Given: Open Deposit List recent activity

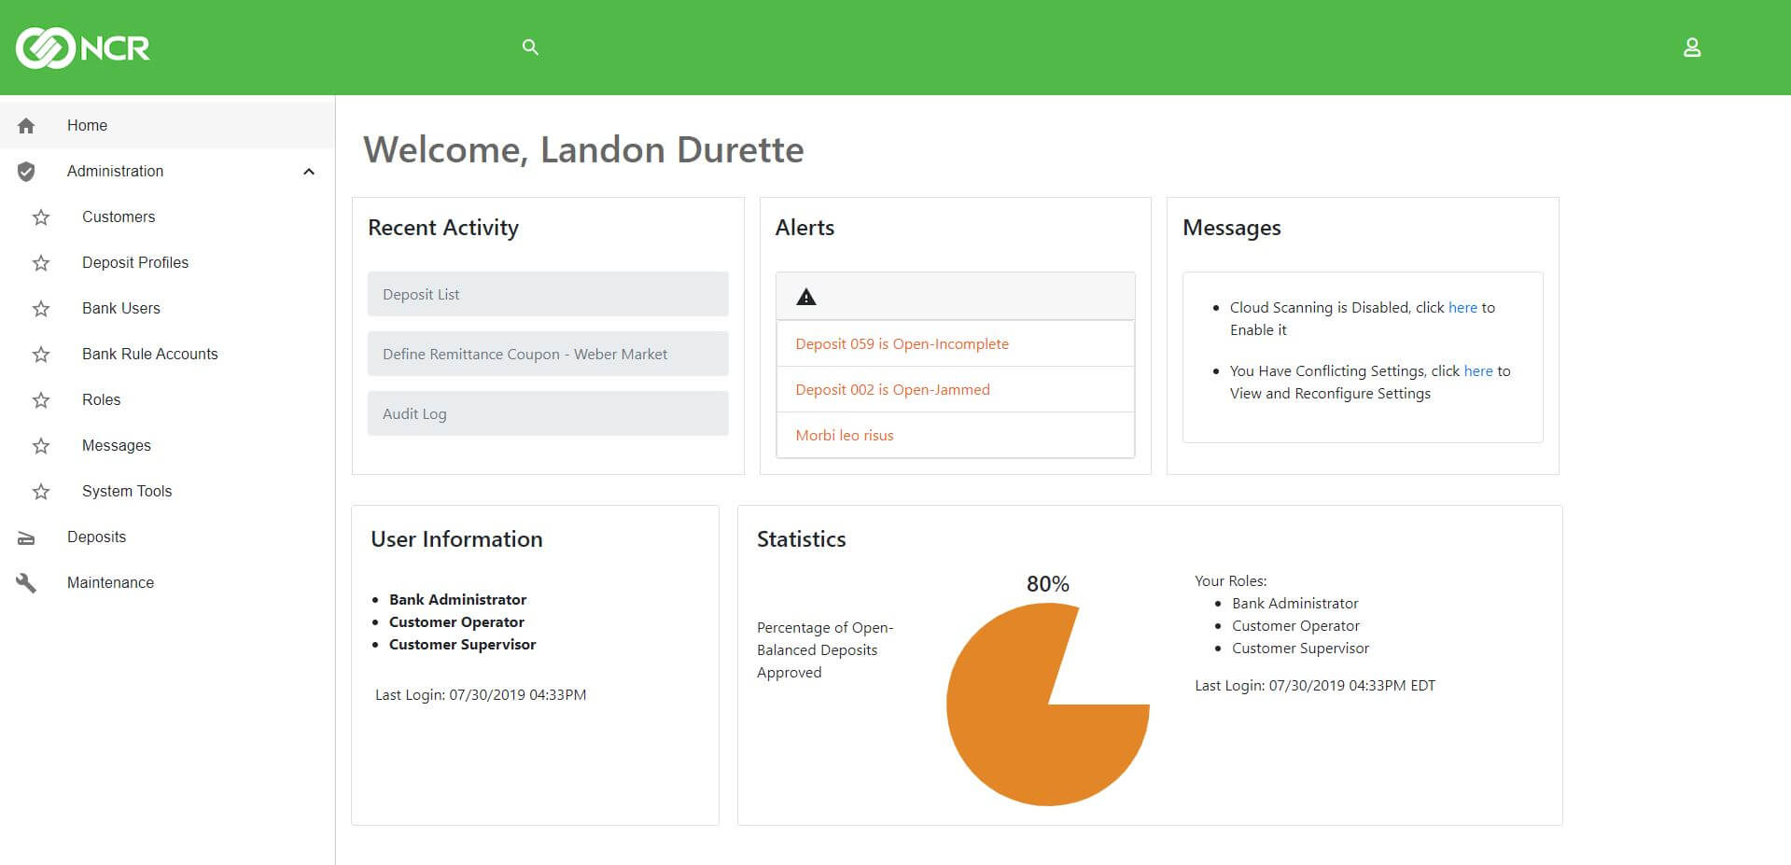Looking at the screenshot, I should point(548,294).
